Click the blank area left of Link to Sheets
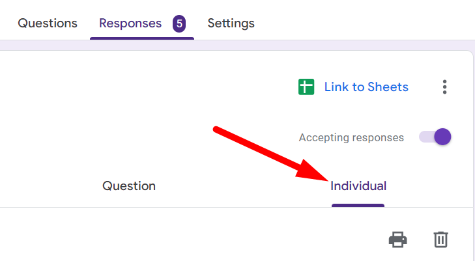 (163, 87)
